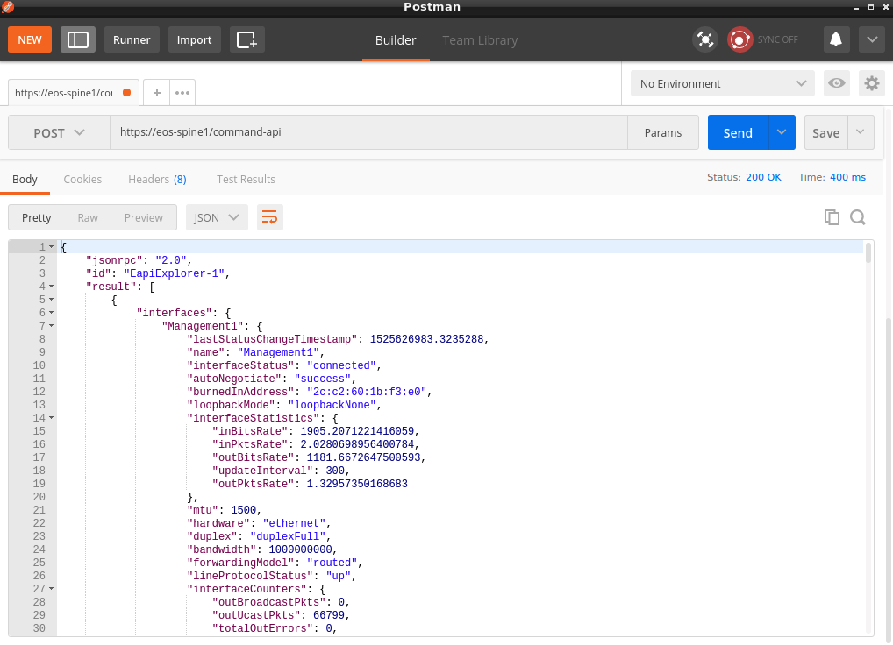Open the interceptor satellite icon
The width and height of the screenshot is (893, 645).
704,39
